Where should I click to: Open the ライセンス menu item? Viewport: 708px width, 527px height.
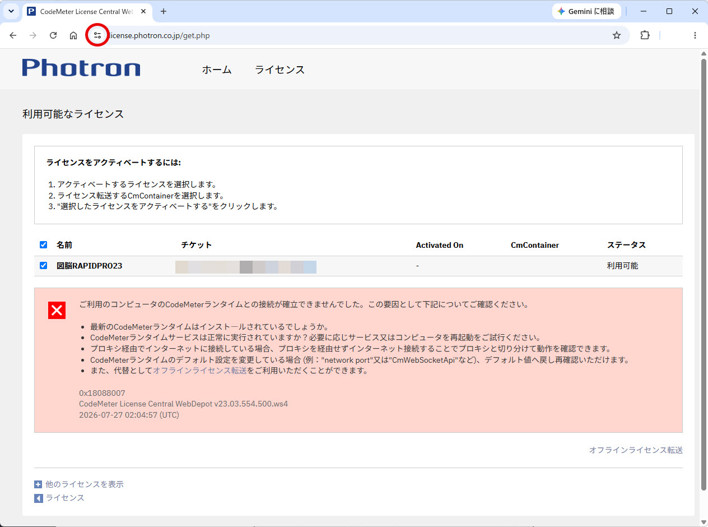pos(280,70)
